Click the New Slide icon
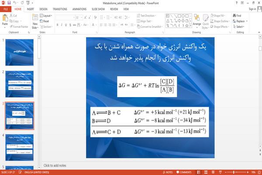Image resolution: width=262 pixels, height=175 pixels. 35,18
